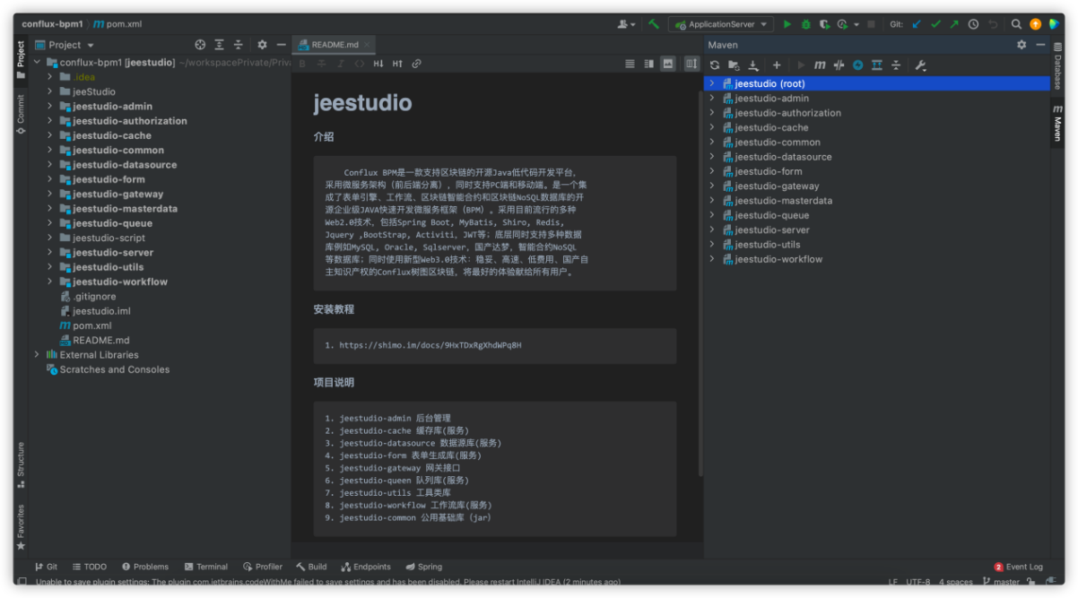Close the README.md tab
The image size is (1078, 598).
(x=368, y=44)
